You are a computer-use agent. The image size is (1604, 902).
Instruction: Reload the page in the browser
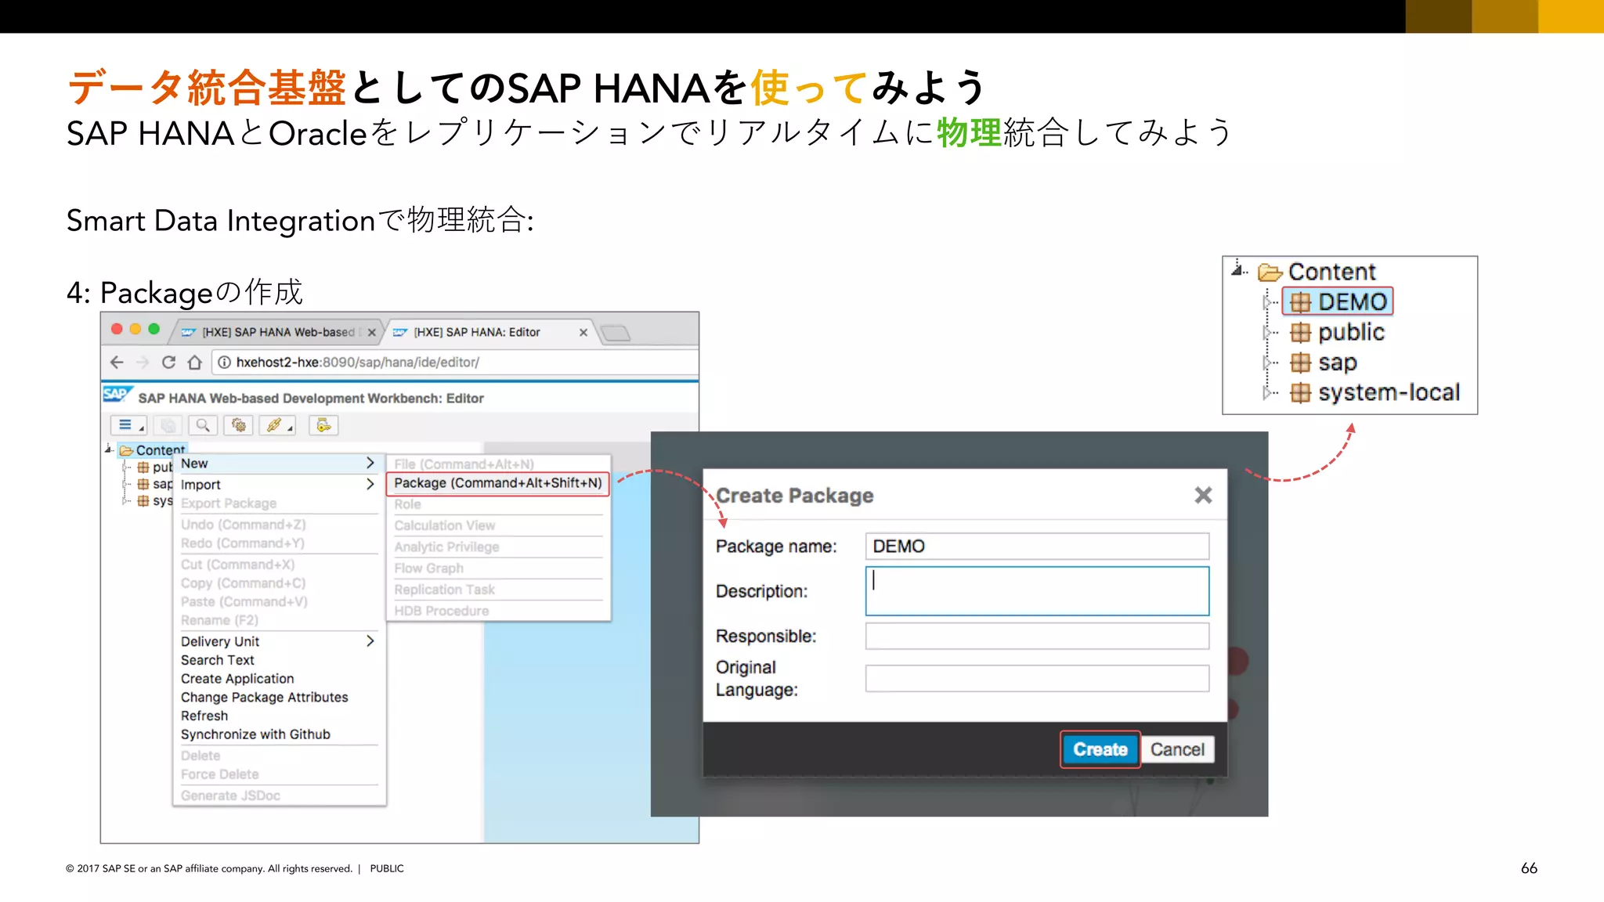[168, 363]
